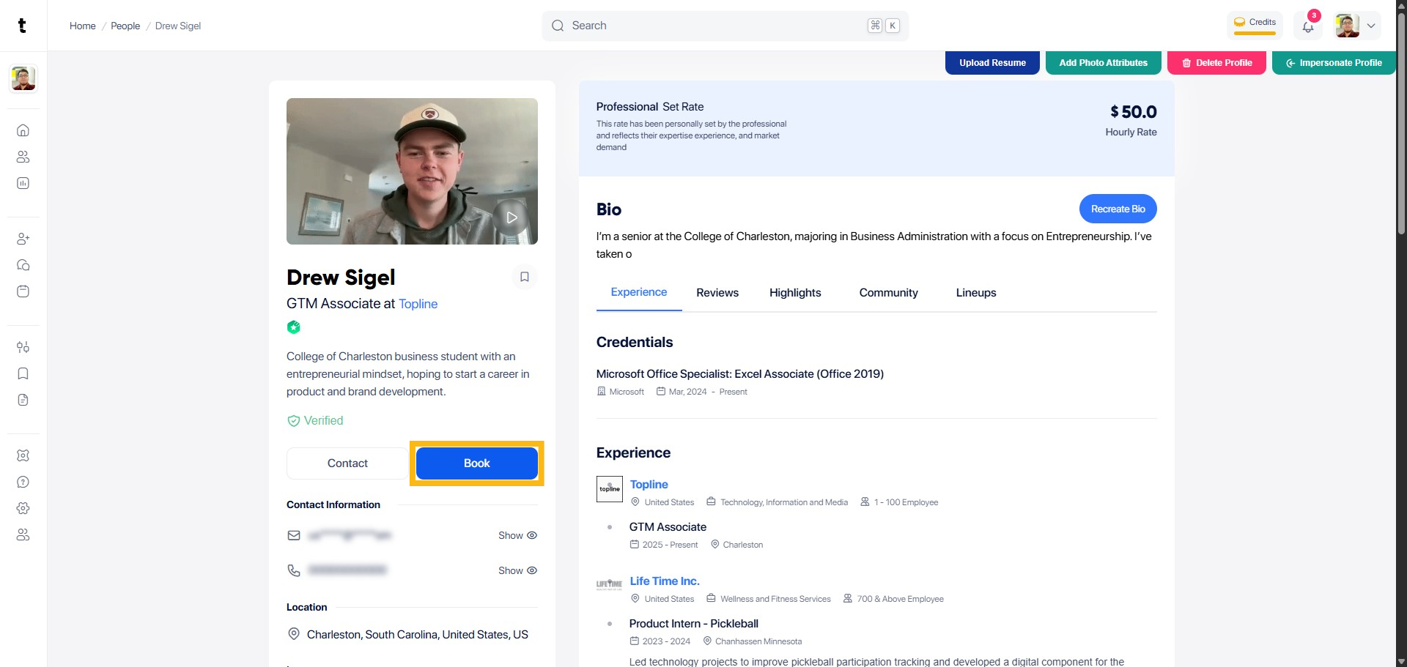The height and width of the screenshot is (667, 1407).
Task: Click the add person icon in sidebar
Action: 23,239
